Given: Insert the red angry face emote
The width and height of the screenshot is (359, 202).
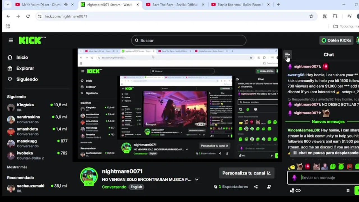Looking at the screenshot, I should 350,167.
